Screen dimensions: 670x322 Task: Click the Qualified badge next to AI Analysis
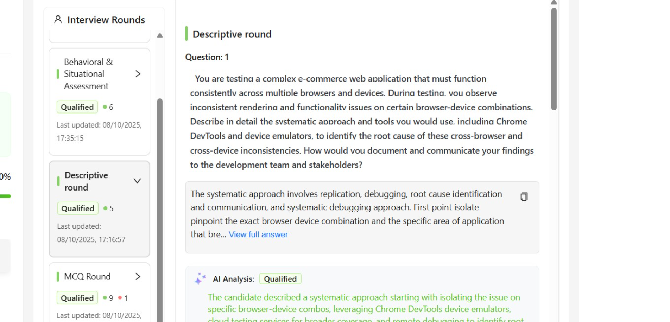coord(280,279)
